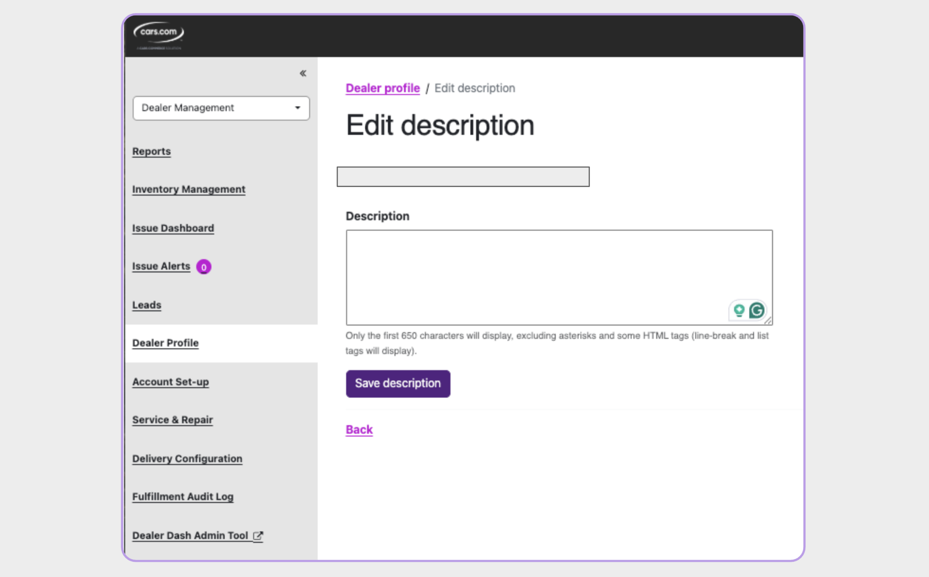Viewport: 929px width, 577px height.
Task: Click the cars.com logo in the header
Action: pos(159,35)
